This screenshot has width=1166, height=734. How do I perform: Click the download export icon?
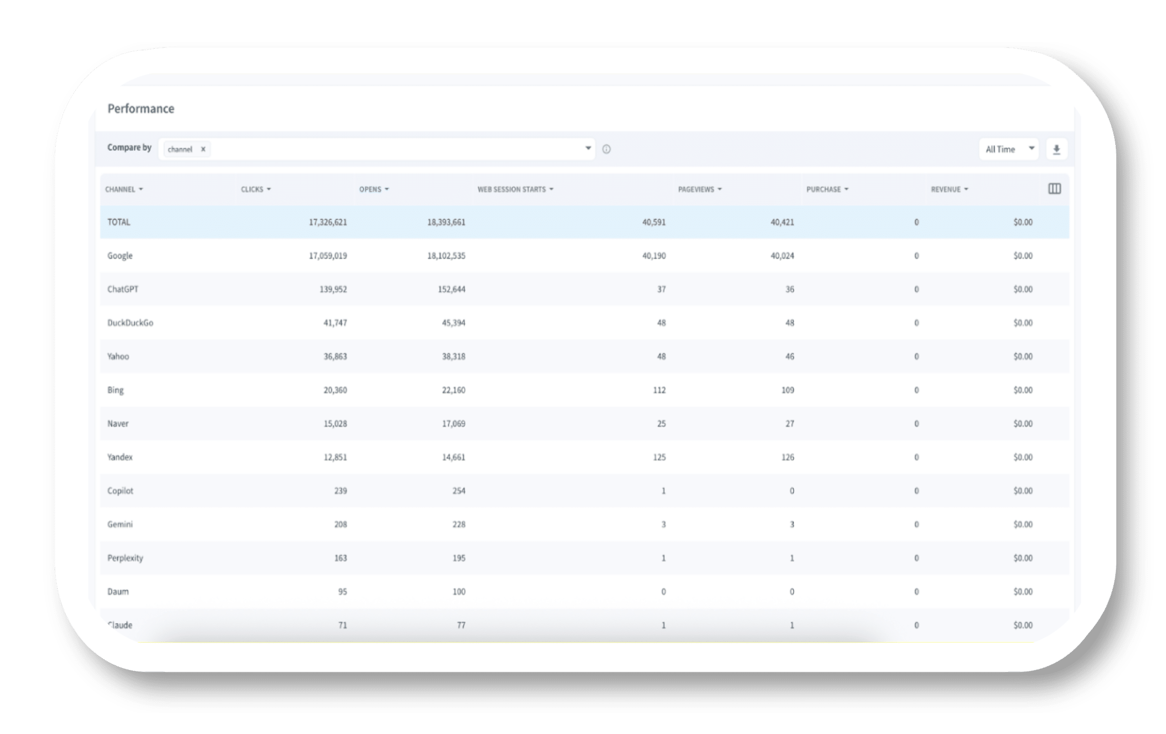[1056, 149]
